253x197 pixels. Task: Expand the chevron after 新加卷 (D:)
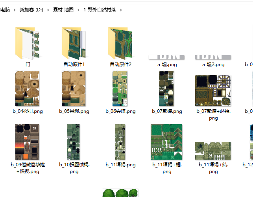[x=48, y=10]
